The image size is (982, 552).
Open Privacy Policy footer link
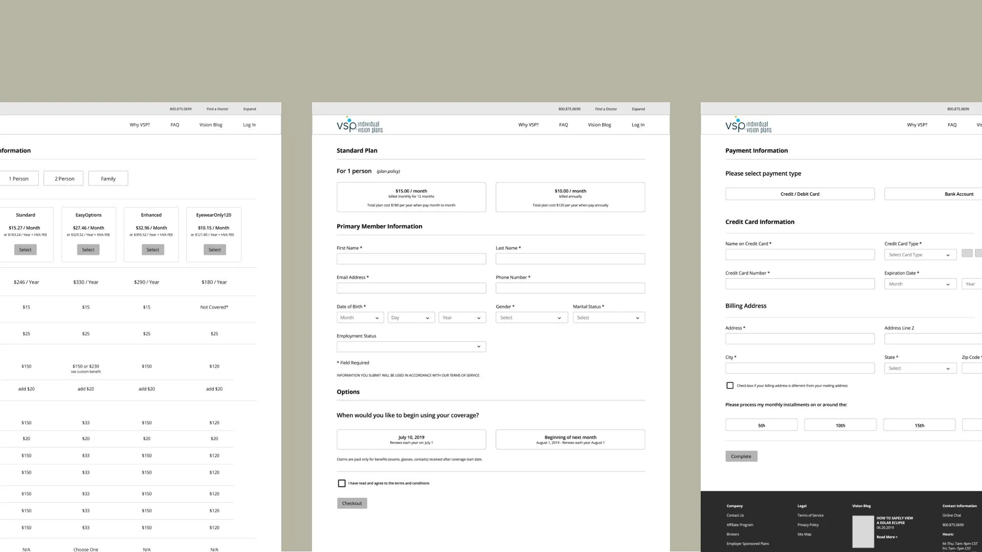click(x=808, y=525)
